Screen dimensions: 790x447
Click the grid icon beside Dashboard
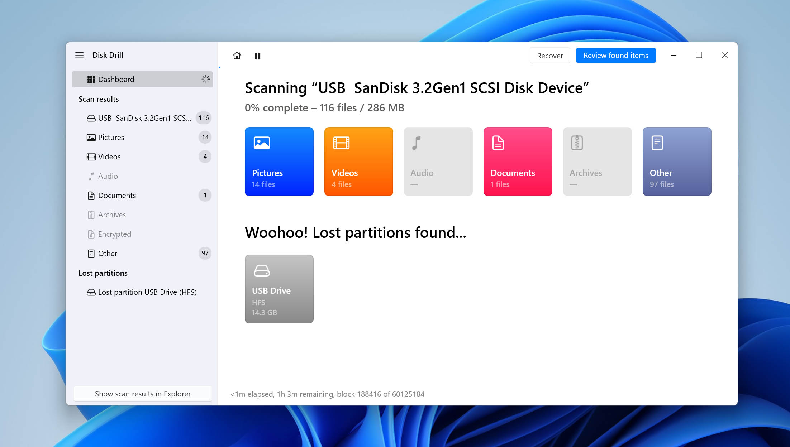pos(91,80)
